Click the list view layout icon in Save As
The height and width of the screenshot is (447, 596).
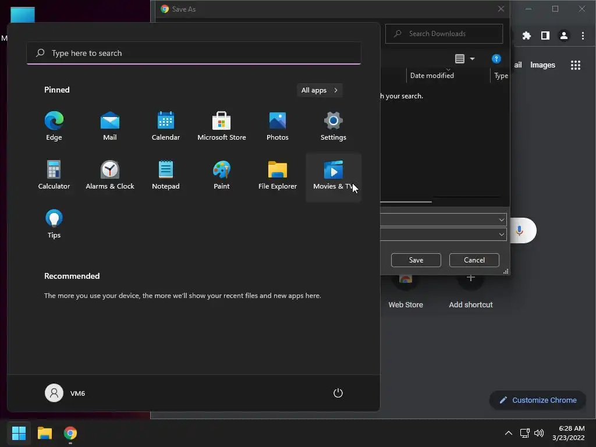click(460, 59)
